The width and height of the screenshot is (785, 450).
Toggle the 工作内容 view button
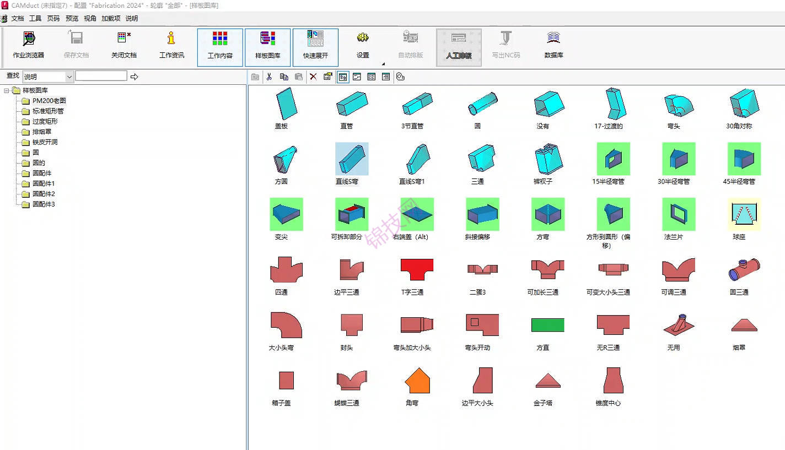[220, 47]
